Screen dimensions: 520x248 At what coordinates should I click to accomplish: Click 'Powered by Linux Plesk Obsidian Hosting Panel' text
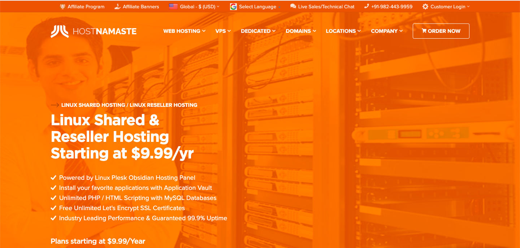click(x=127, y=178)
